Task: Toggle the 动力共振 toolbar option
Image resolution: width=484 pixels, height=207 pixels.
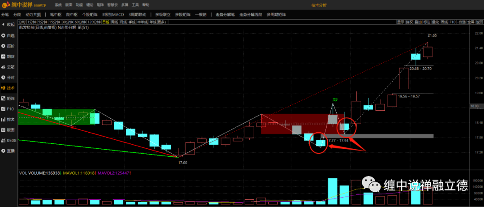Action: [33, 14]
